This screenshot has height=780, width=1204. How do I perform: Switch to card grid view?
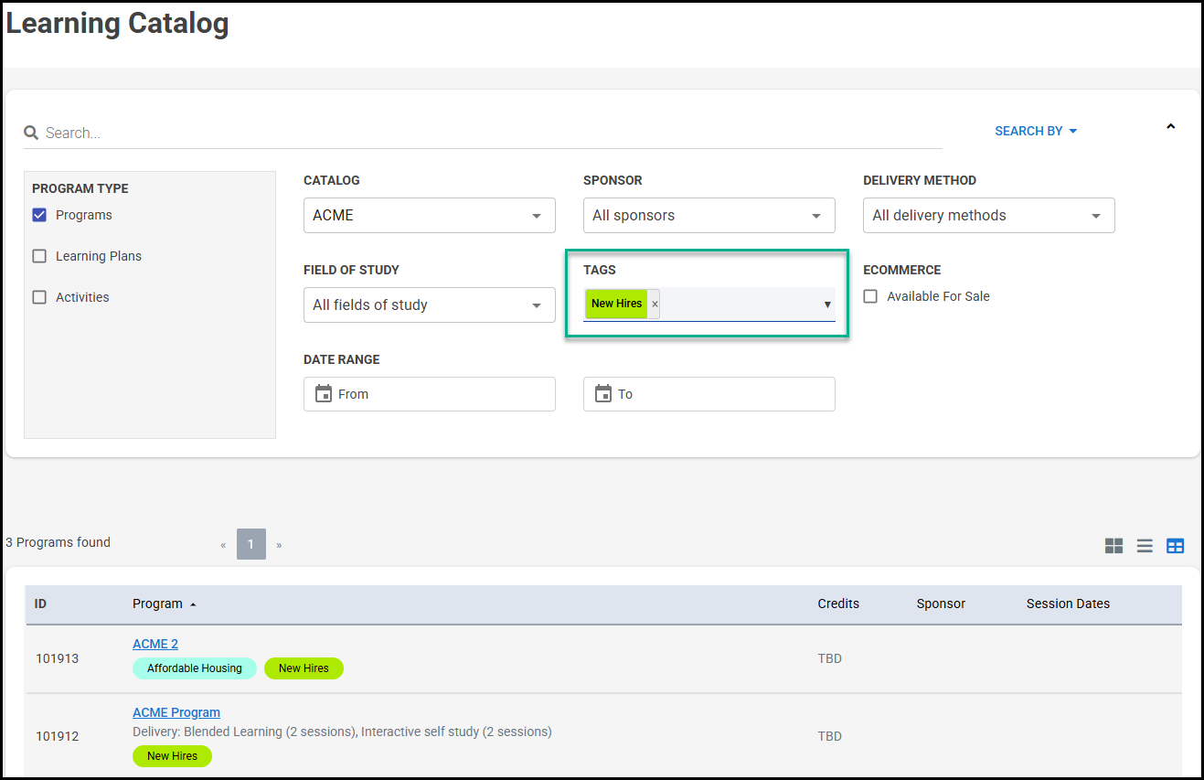[x=1113, y=546]
